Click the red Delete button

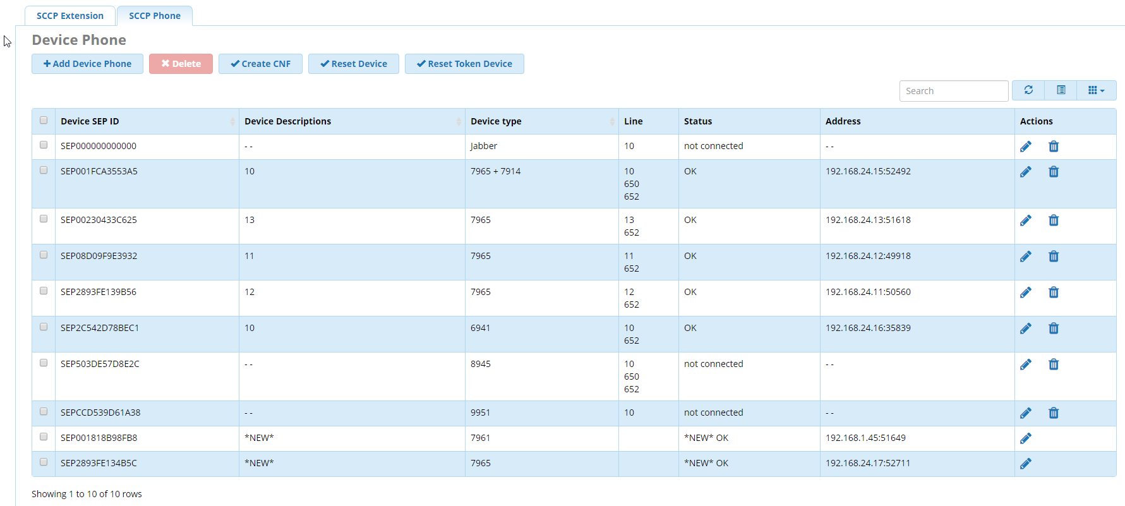pos(181,64)
